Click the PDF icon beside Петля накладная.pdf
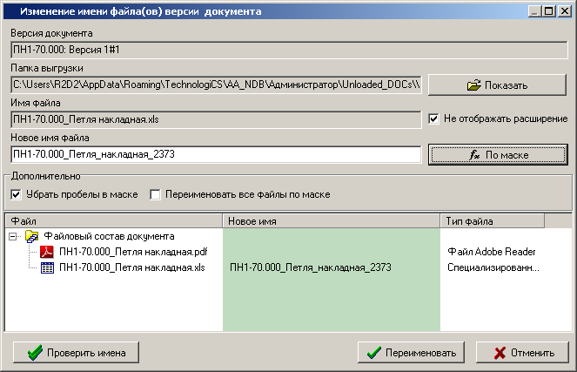The width and height of the screenshot is (577, 372). point(47,252)
